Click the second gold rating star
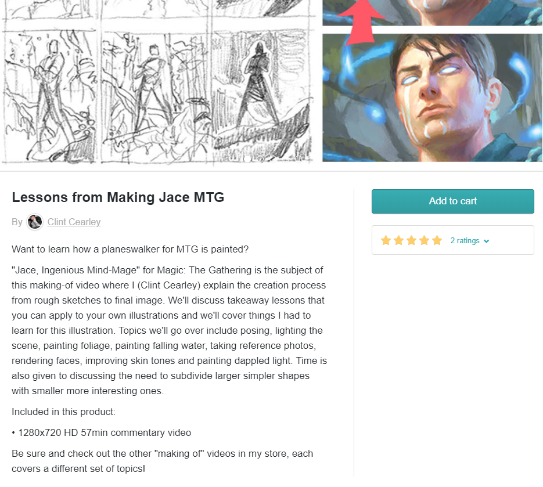543x487 pixels. (398, 240)
